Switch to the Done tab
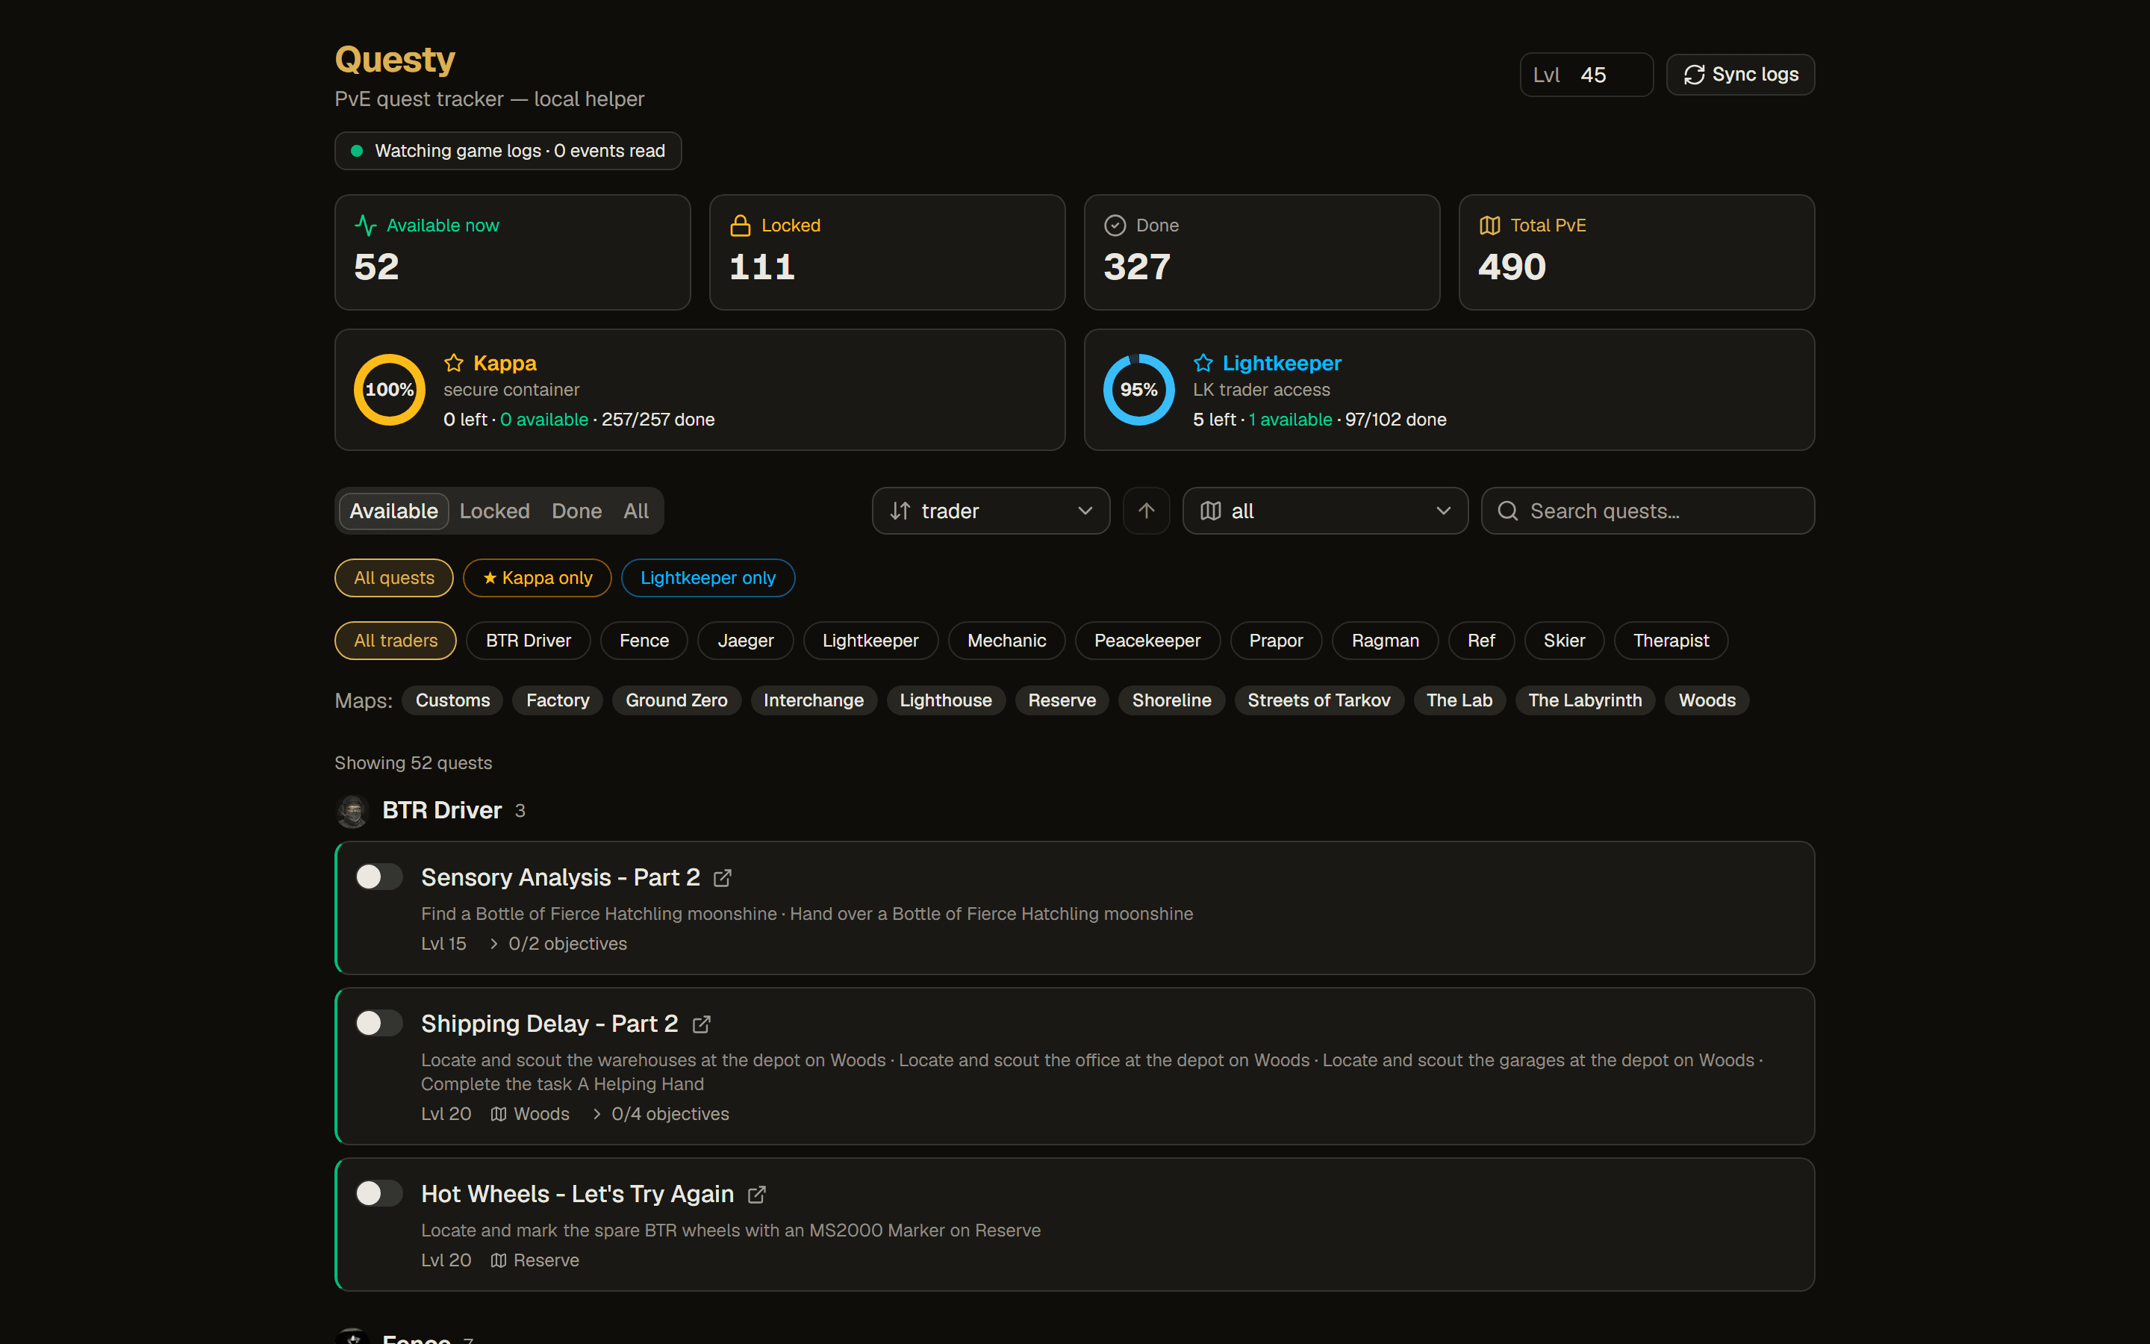The image size is (2150, 1344). pos(576,511)
